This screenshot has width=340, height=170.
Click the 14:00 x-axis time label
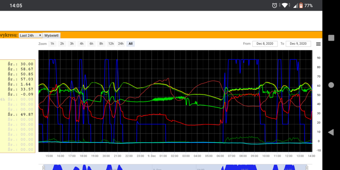[311, 156]
